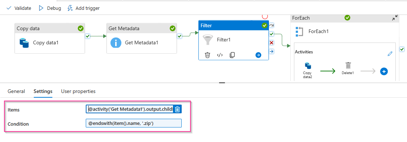Delete the Filter1 activity with trash icon
The height and width of the screenshot is (142, 407).
click(207, 55)
